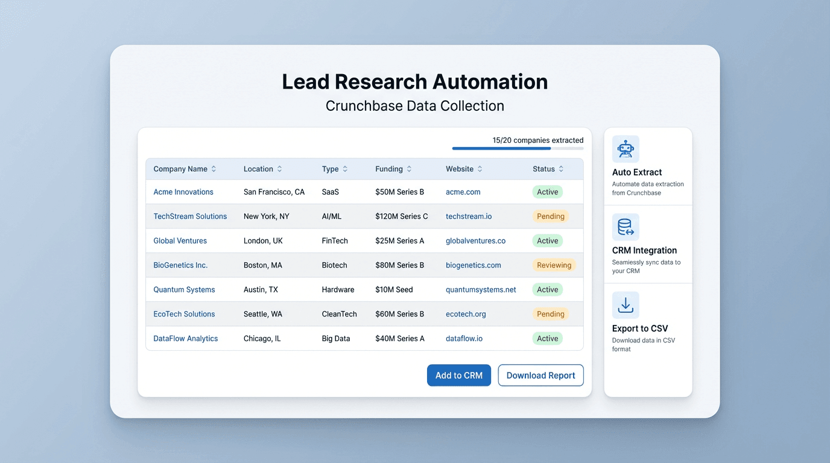Click the extraction progress bar
This screenshot has width=830, height=463.
(x=518, y=148)
